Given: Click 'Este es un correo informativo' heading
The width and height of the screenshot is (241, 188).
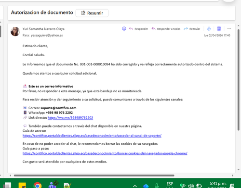Looking at the screenshot, I should 51,87.
